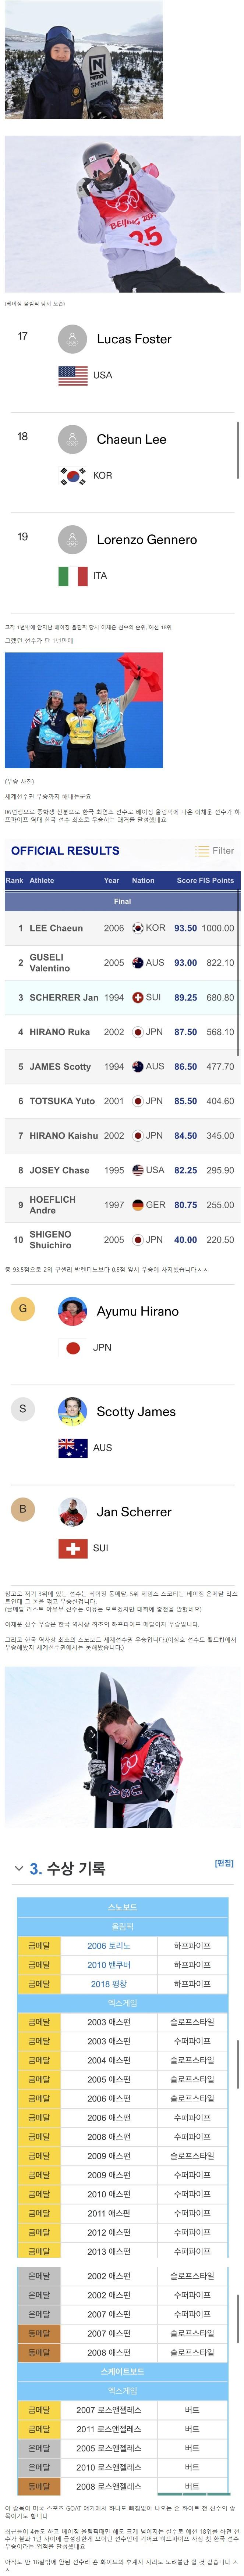
Task: Click the Italy flag next to ITA
Action: tap(73, 575)
